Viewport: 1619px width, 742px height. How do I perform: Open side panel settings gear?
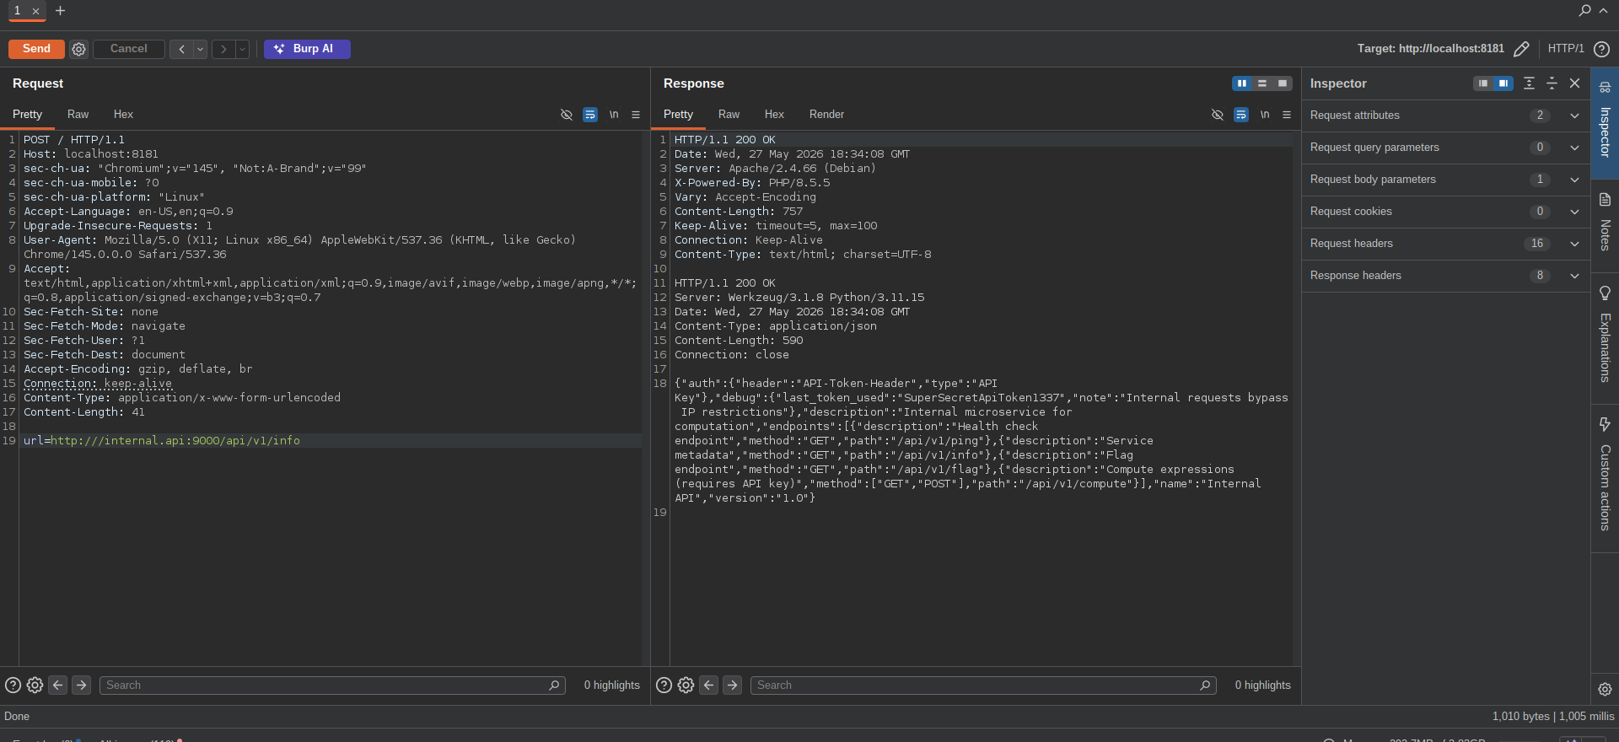point(1605,689)
